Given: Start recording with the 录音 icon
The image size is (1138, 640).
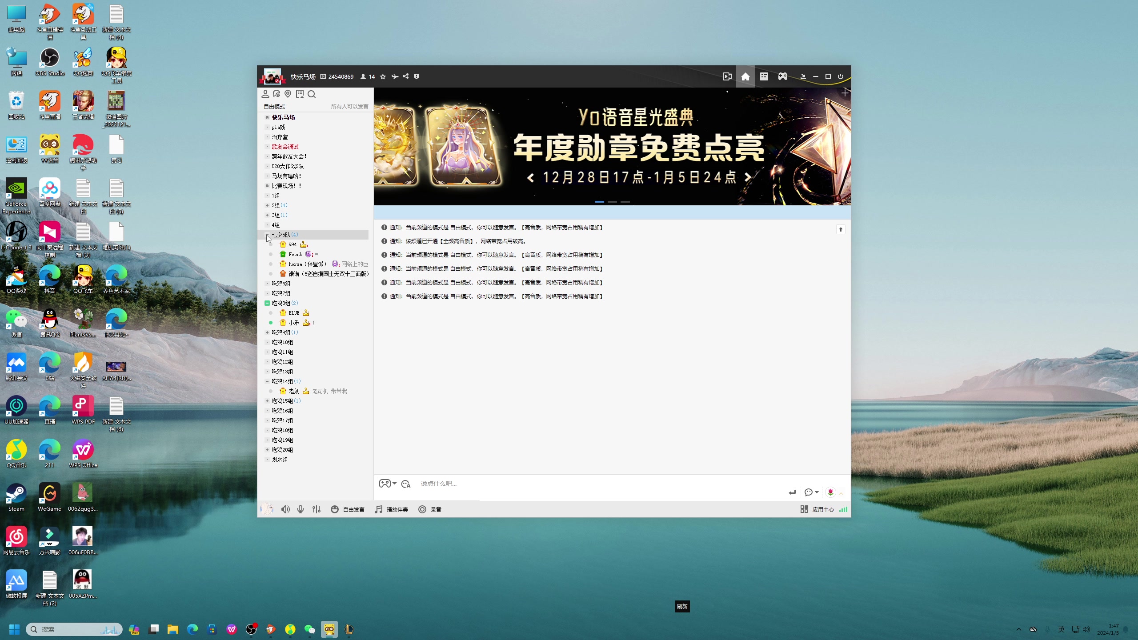Looking at the screenshot, I should [x=430, y=509].
